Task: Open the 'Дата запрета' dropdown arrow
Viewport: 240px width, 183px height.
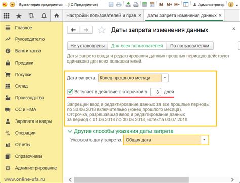Action: tap(165, 78)
